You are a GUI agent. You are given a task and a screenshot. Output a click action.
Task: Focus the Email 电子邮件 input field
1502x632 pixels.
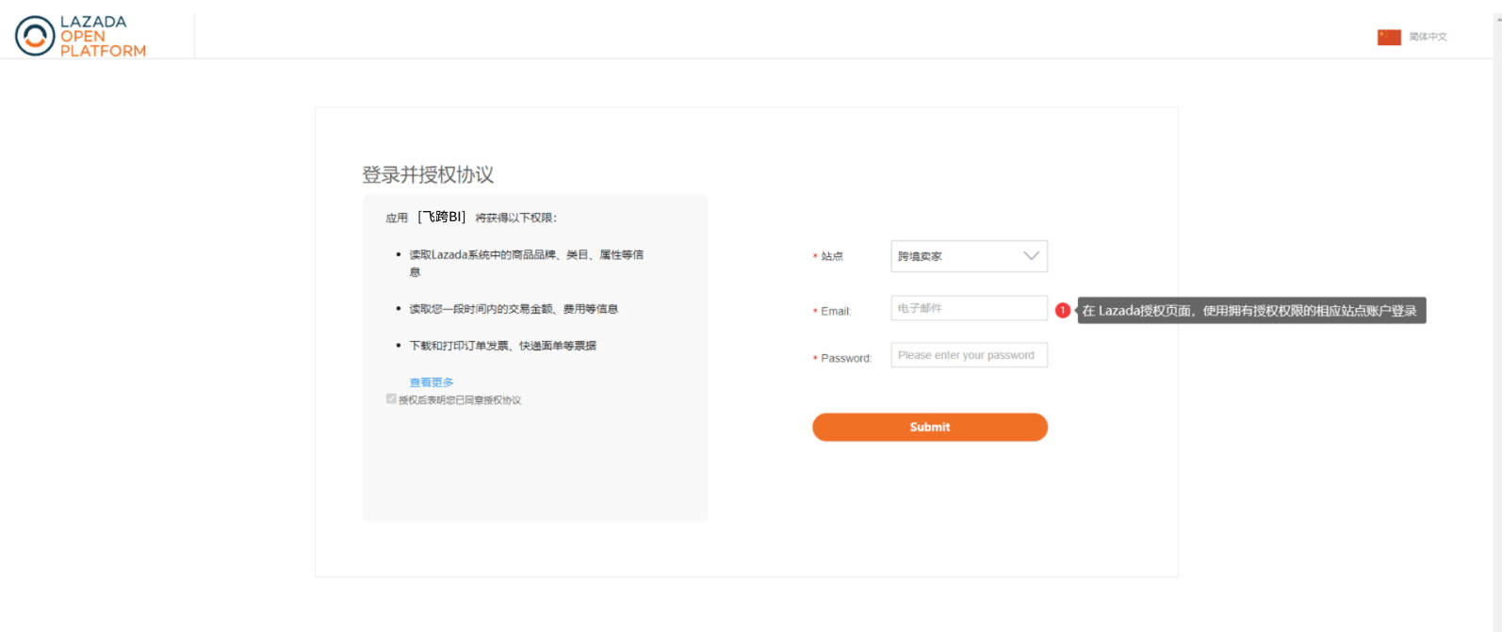tap(969, 308)
